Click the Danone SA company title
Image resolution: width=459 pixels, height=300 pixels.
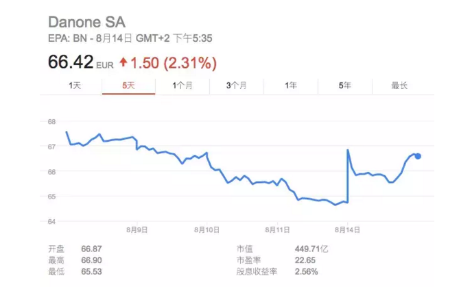coord(86,23)
